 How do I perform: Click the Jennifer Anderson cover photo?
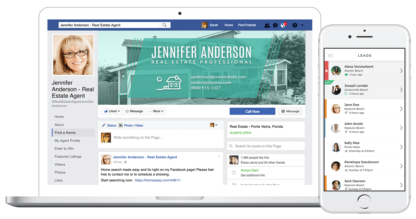201,68
